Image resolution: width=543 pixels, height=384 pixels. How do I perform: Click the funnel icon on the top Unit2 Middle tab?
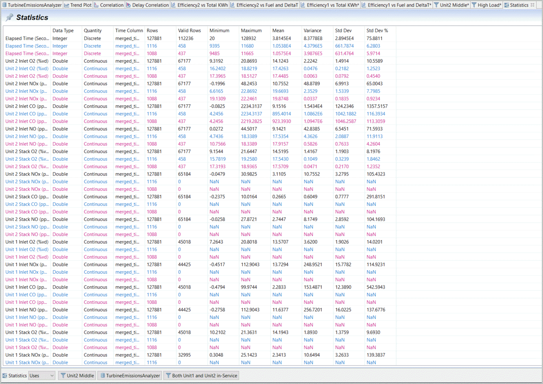(x=436, y=5)
